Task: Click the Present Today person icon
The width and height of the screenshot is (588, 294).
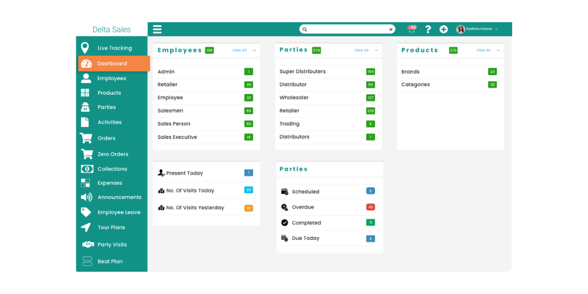Action: [x=161, y=173]
